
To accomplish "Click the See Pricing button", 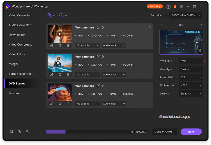I will click(155, 6).
